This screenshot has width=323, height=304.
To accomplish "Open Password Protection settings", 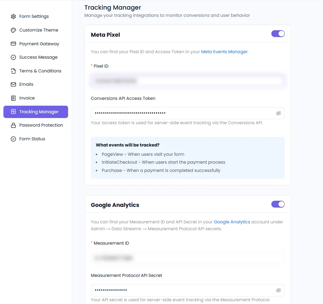I will (36, 125).
